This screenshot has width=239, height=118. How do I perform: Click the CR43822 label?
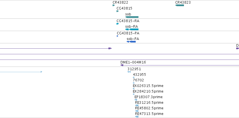[x=120, y=3]
